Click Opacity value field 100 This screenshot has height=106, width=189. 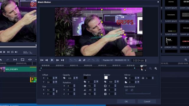pyautogui.click(x=70, y=78)
